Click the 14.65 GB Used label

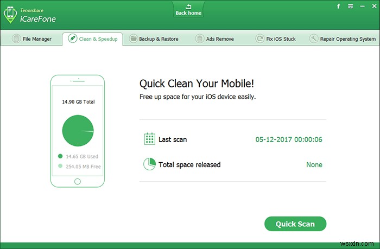click(x=82, y=156)
